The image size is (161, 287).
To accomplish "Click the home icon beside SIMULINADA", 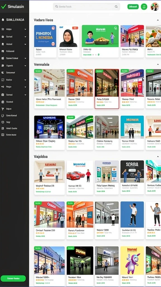I will [x=3, y=20].
